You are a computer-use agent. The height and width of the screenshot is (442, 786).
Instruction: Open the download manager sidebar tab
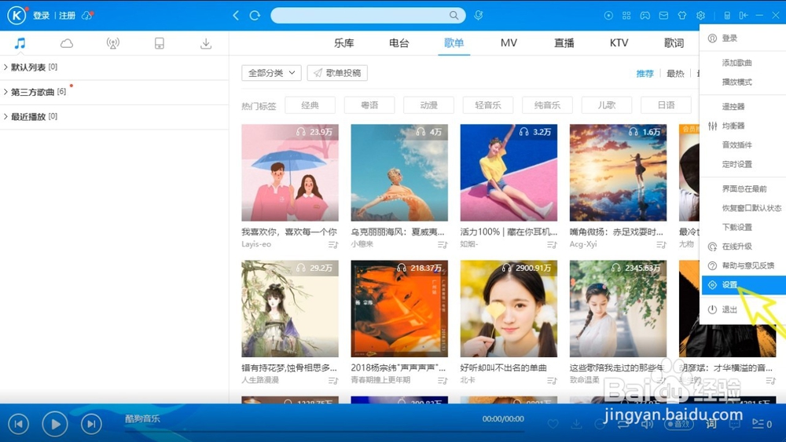tap(205, 43)
